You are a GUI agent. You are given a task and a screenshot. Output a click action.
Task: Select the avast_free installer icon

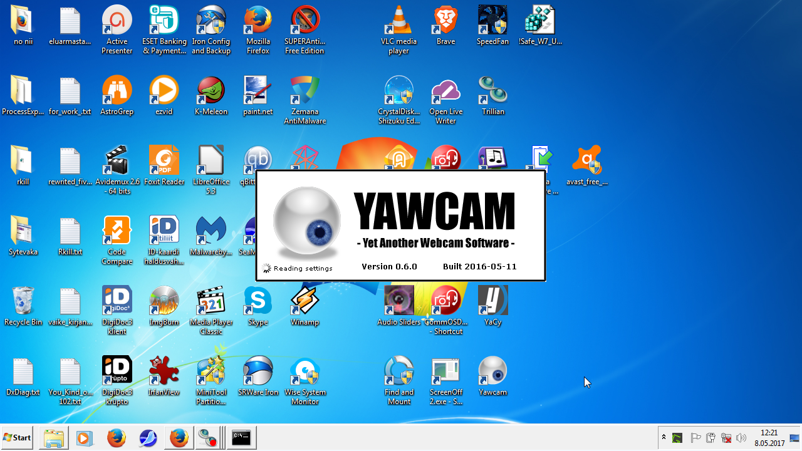pos(587,166)
